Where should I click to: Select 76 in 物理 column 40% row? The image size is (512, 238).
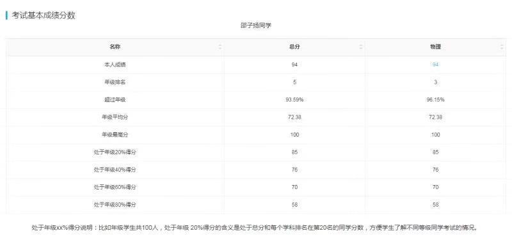(x=435, y=170)
